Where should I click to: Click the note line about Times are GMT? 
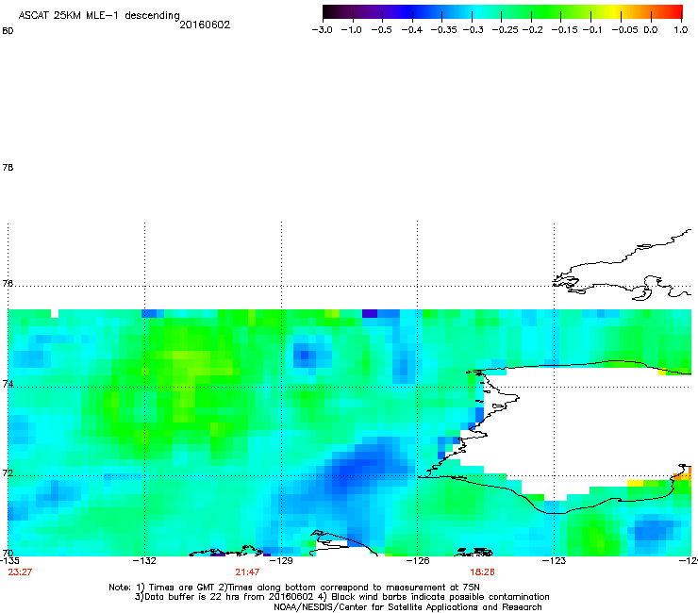294,588
